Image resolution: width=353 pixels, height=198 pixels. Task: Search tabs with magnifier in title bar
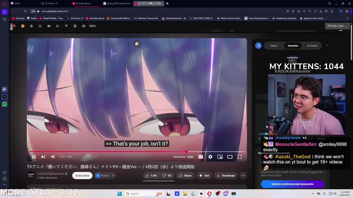point(330,4)
